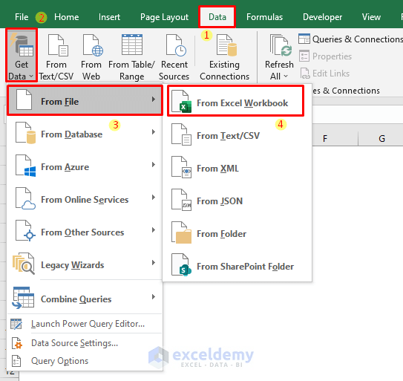Open the From Online Services submenu
403x381 pixels.
[x=85, y=199]
